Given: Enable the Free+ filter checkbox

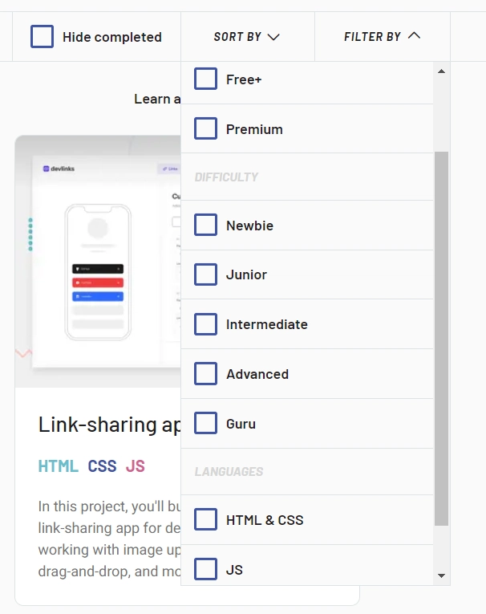Looking at the screenshot, I should [205, 79].
